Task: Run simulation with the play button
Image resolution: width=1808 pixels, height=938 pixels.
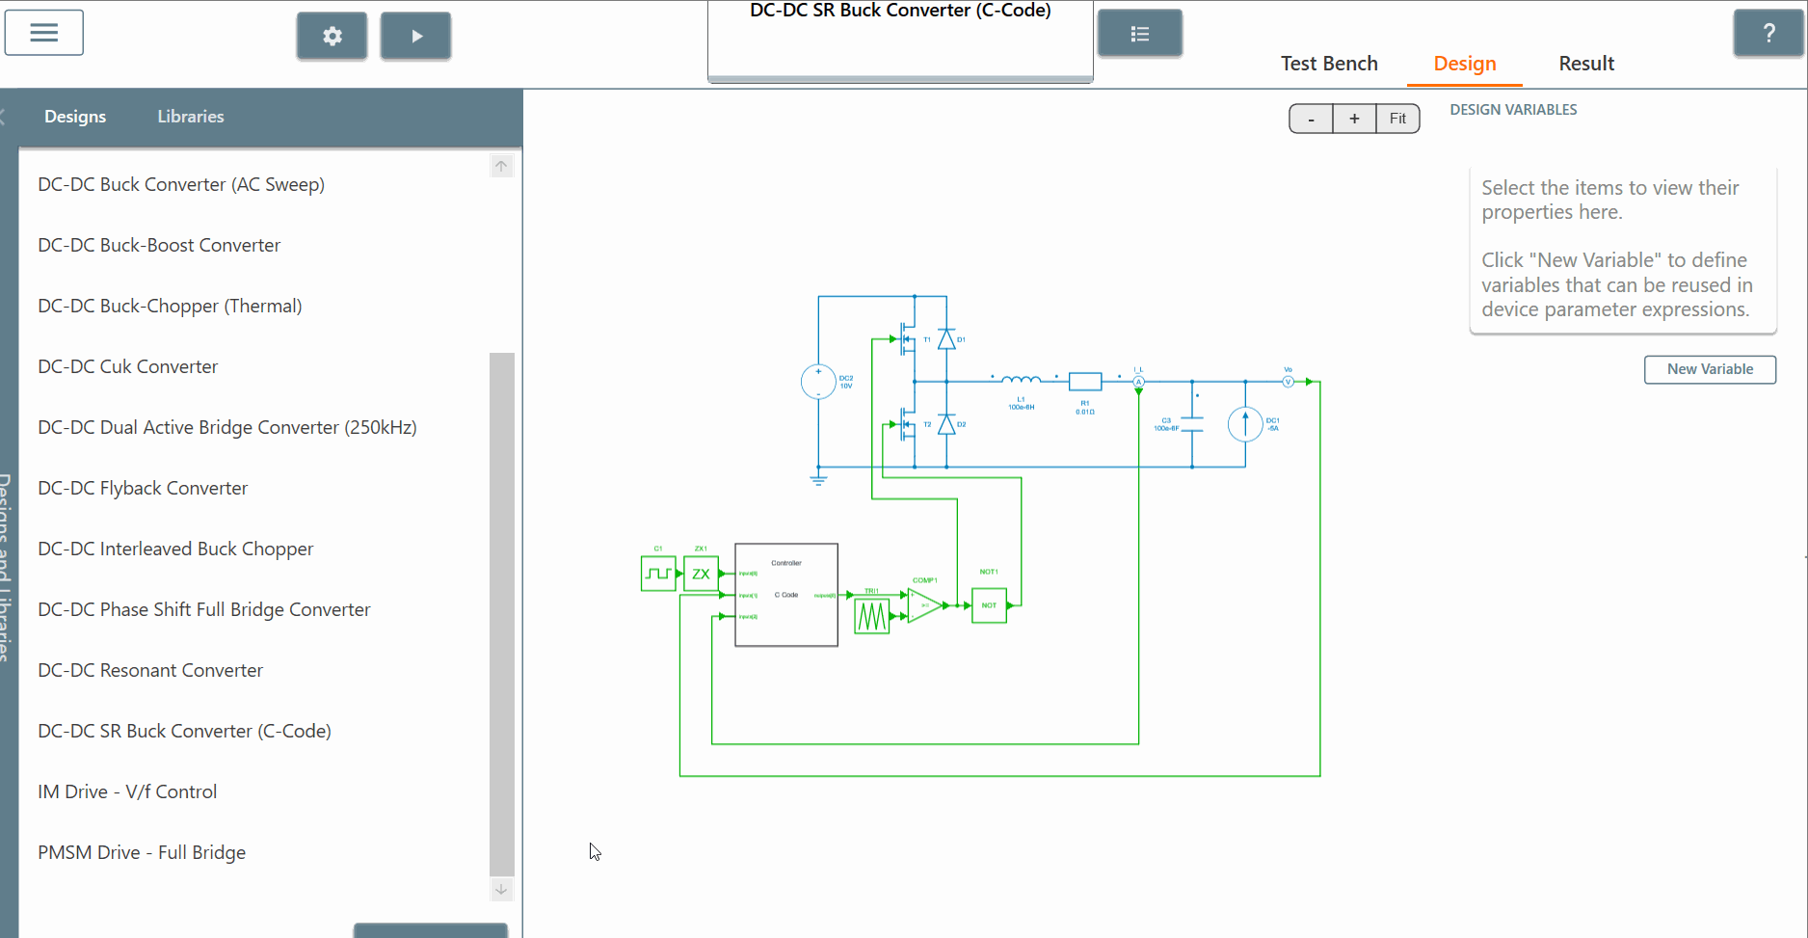Action: point(416,37)
